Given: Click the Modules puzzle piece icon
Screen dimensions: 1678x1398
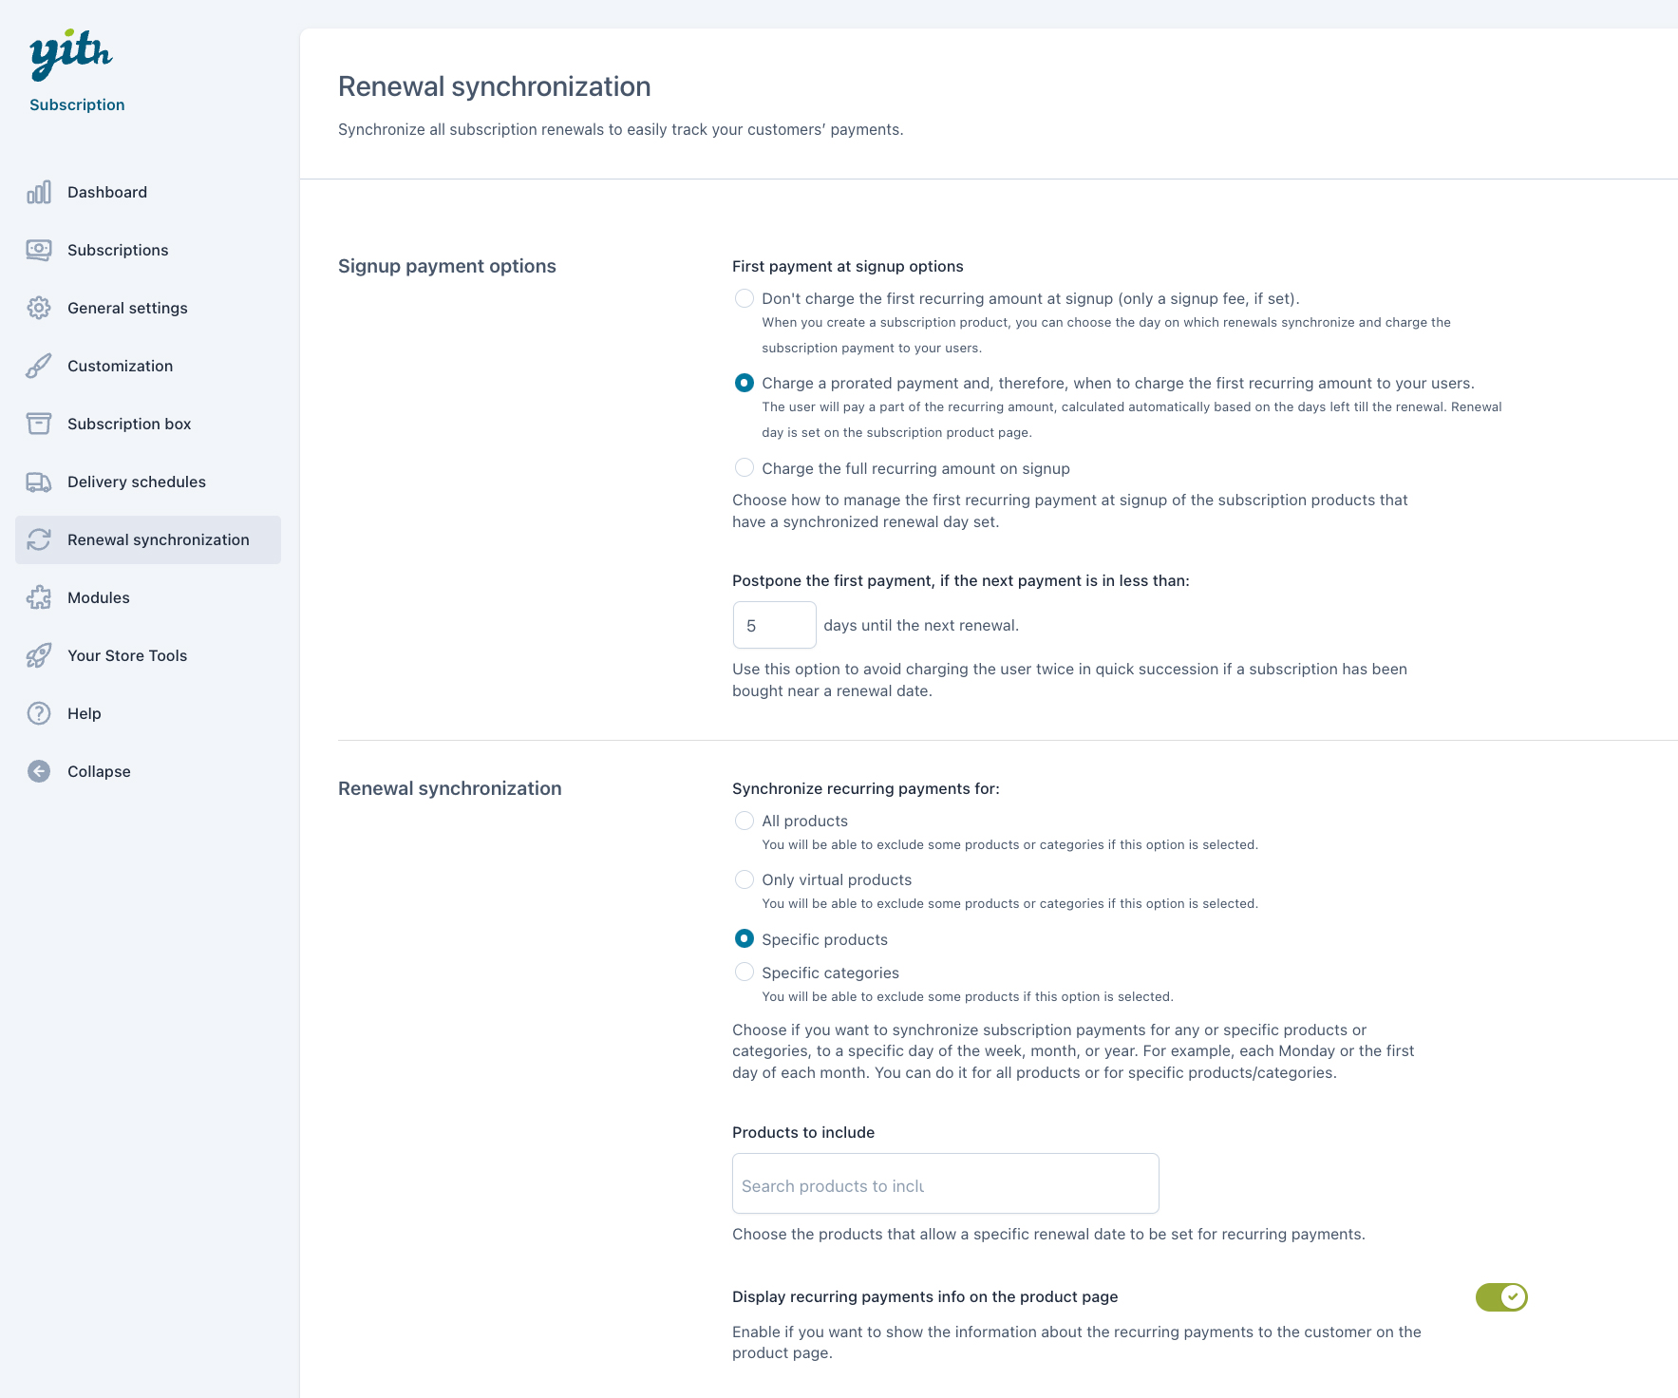Looking at the screenshot, I should pos(39,598).
